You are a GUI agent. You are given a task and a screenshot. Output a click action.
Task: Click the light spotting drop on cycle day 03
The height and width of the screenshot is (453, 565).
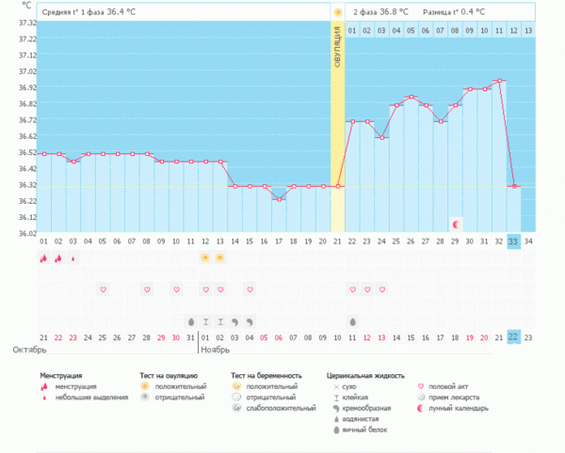click(x=73, y=258)
